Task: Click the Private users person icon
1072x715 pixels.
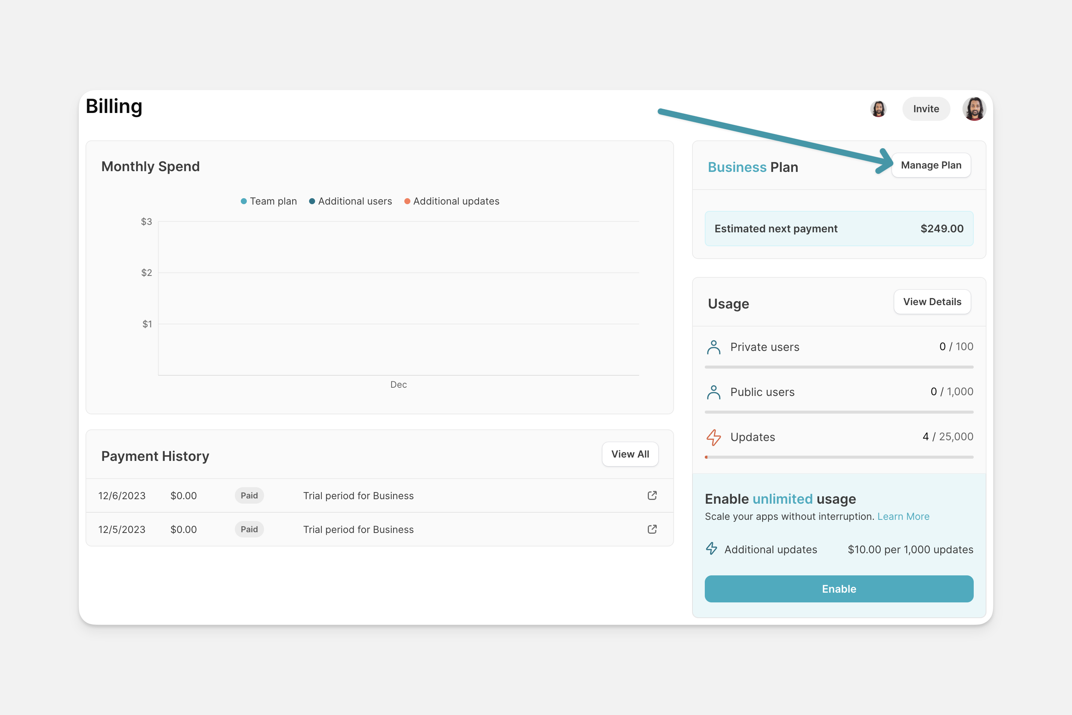Action: (x=713, y=347)
